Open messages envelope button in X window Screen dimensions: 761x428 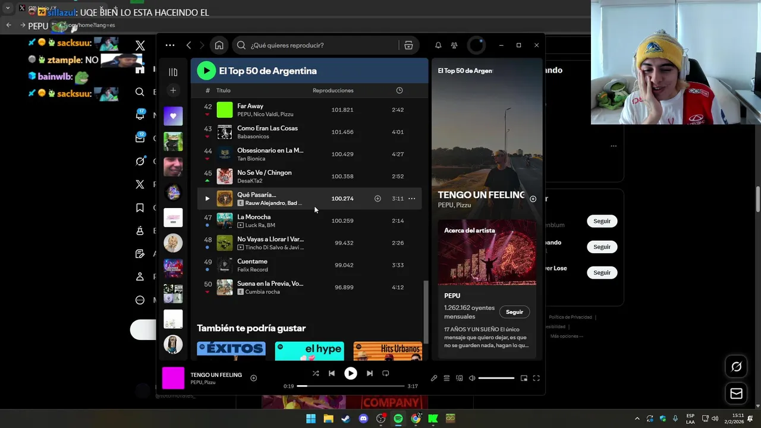[736, 394]
